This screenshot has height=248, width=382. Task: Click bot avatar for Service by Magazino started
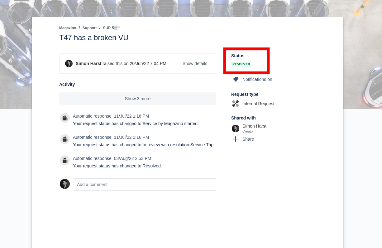click(65, 118)
